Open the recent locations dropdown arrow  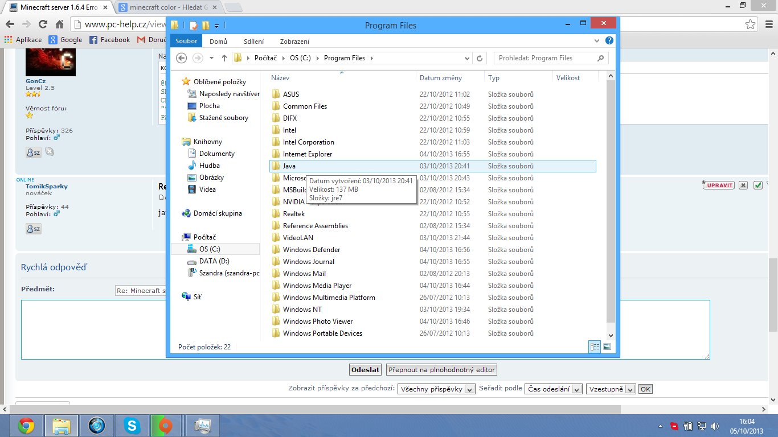pos(212,58)
